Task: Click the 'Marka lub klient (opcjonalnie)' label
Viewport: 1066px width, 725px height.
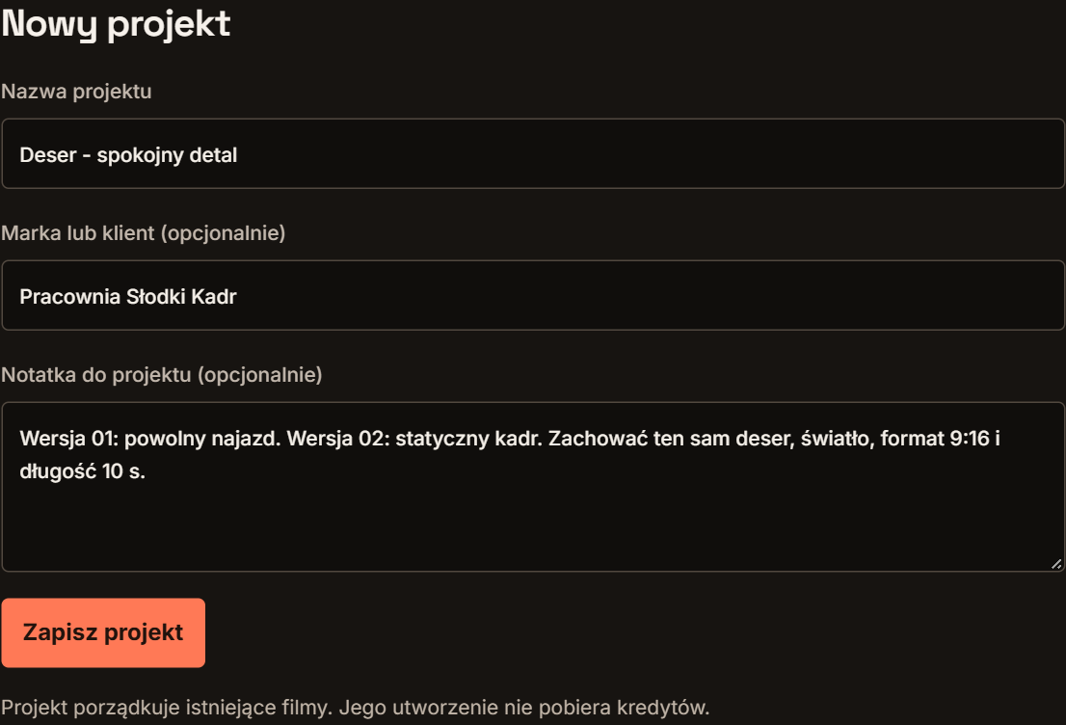Action: [x=144, y=233]
